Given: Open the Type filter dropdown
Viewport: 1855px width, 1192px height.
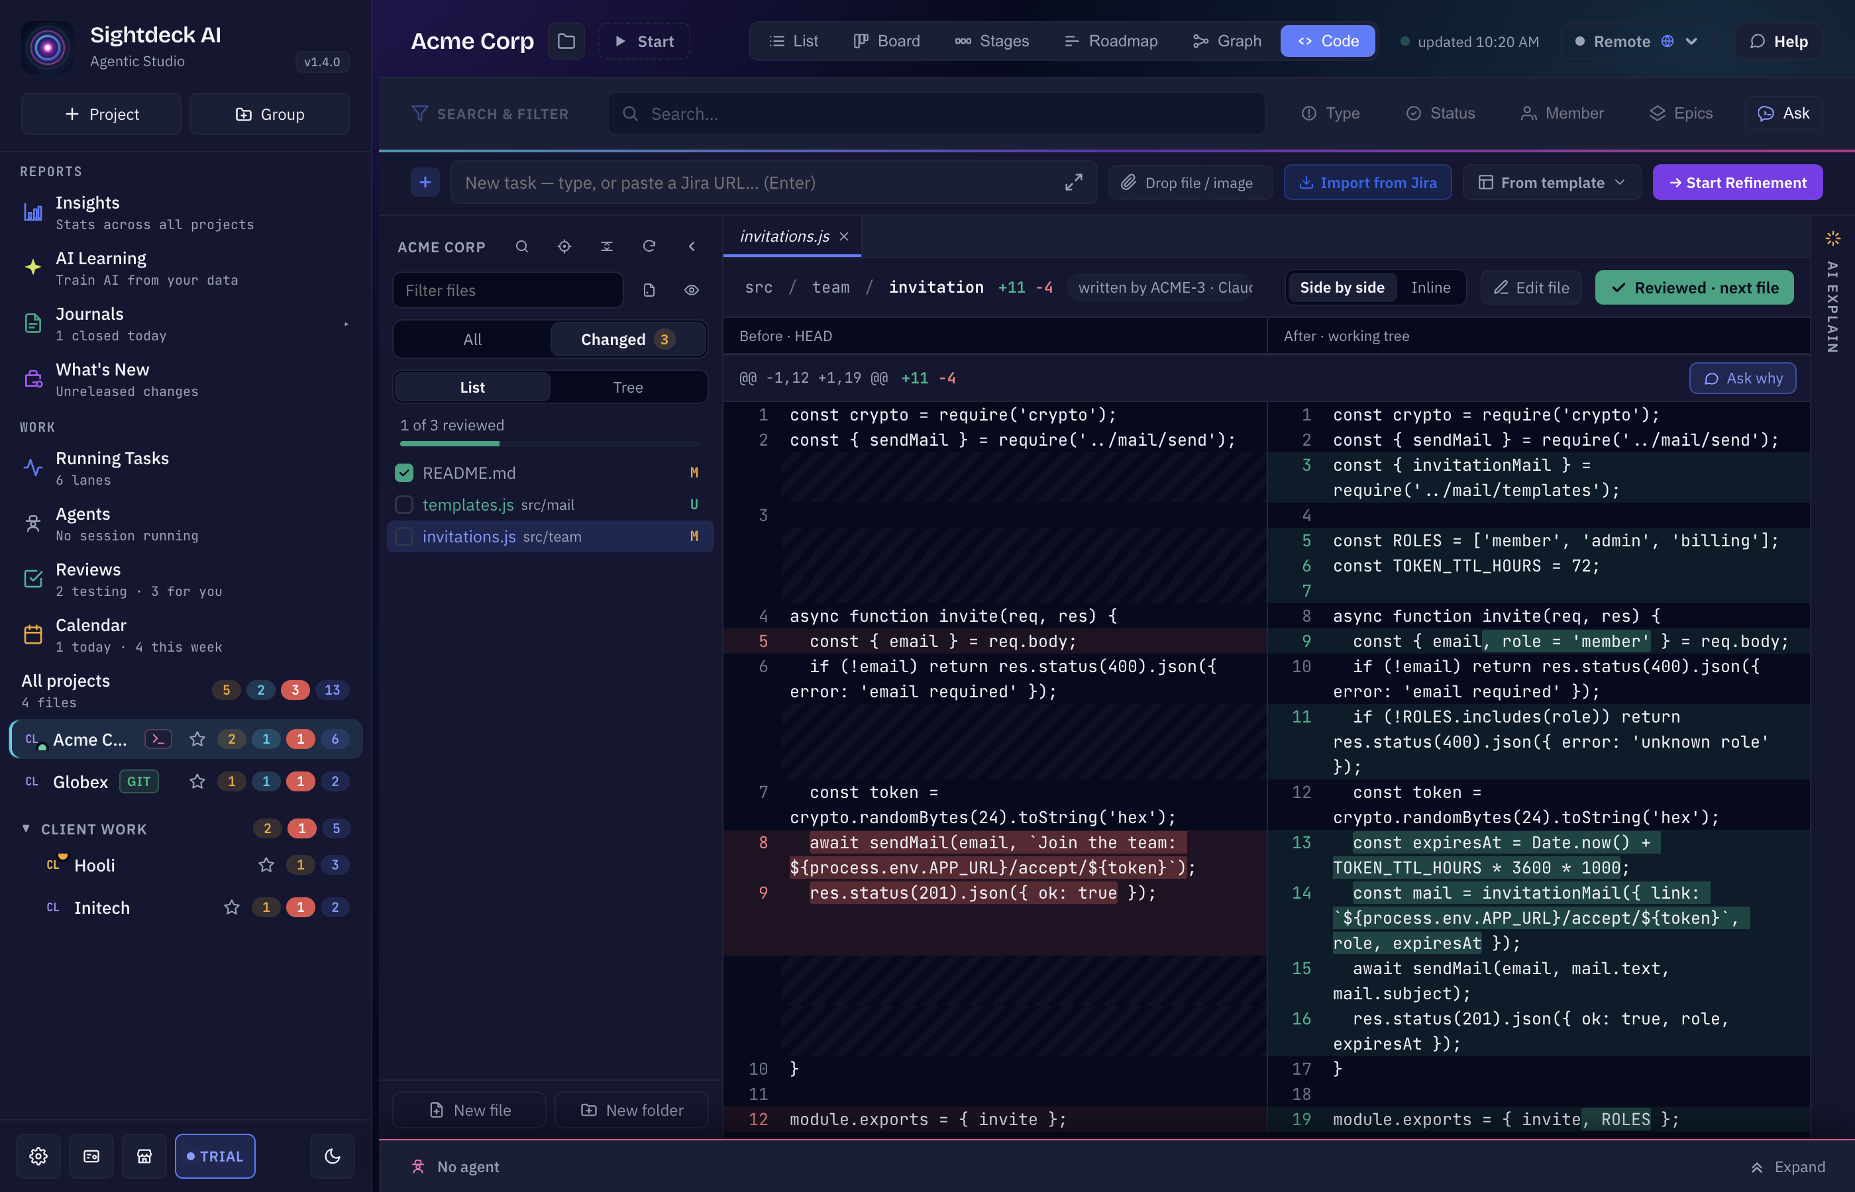Looking at the screenshot, I should (x=1330, y=113).
